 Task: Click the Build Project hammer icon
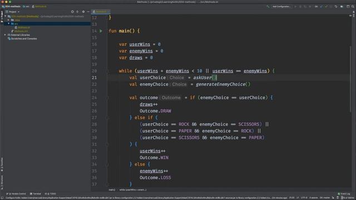pos(268,7)
